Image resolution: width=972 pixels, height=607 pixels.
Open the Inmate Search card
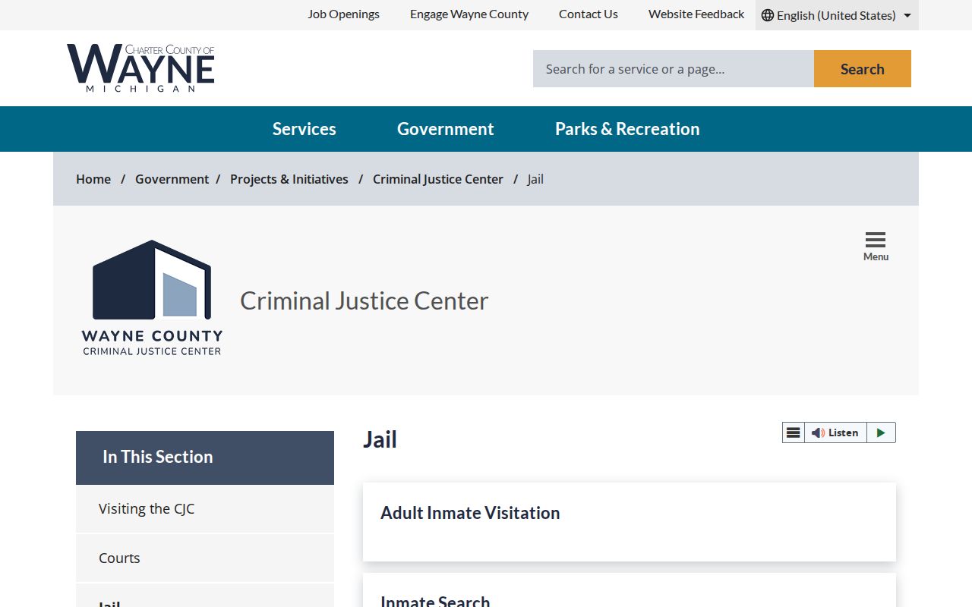630,591
